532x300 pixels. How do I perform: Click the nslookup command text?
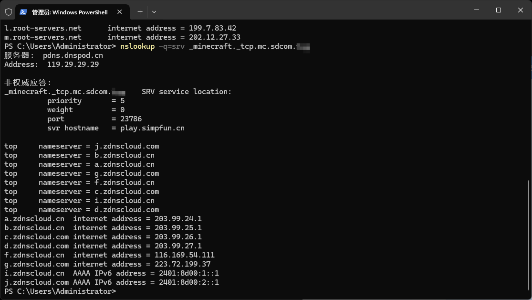click(137, 46)
